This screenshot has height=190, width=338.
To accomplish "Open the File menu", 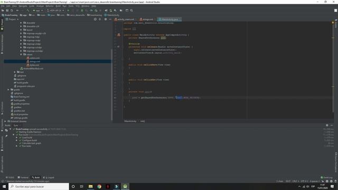I will point(2,6).
